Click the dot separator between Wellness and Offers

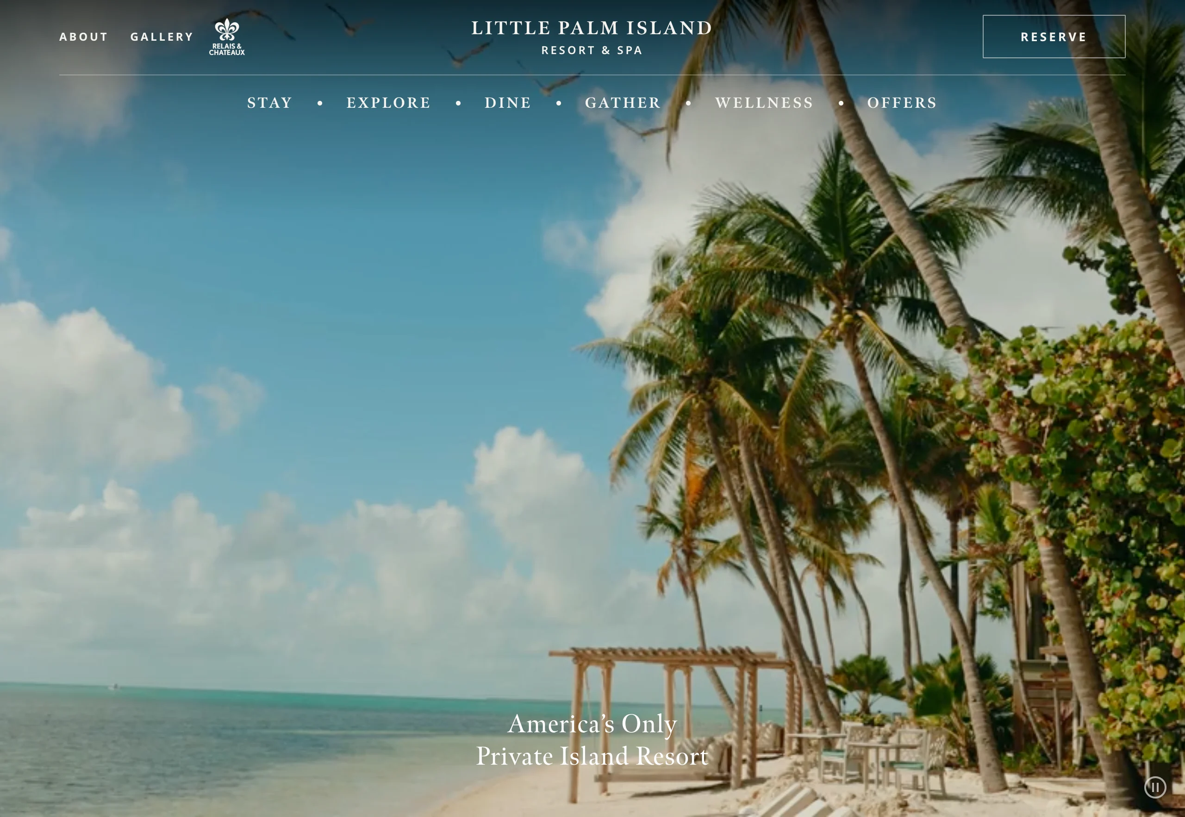pos(841,104)
